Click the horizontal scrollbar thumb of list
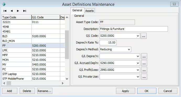 [x=9, y=83]
